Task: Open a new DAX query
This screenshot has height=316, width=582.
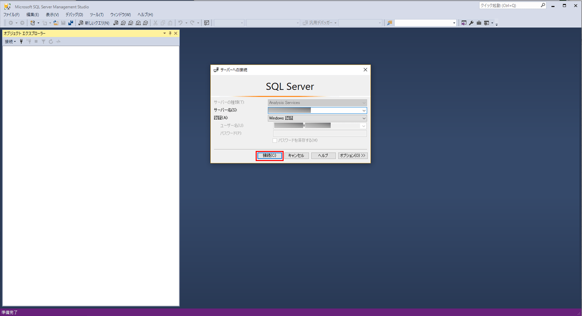Action: coord(145,23)
